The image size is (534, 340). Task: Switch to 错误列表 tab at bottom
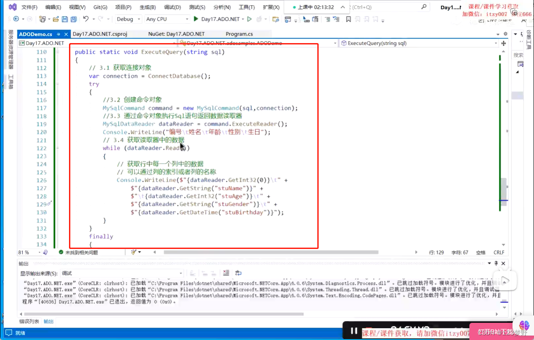(x=29, y=322)
